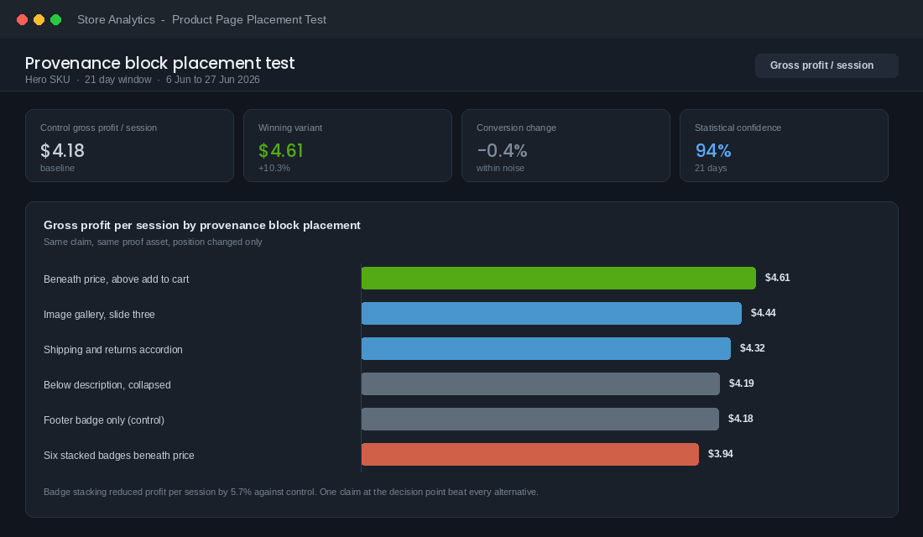Screen dimensions: 923x537
Task: Click the chart title 'Gross profit per session'
Action: pos(202,226)
